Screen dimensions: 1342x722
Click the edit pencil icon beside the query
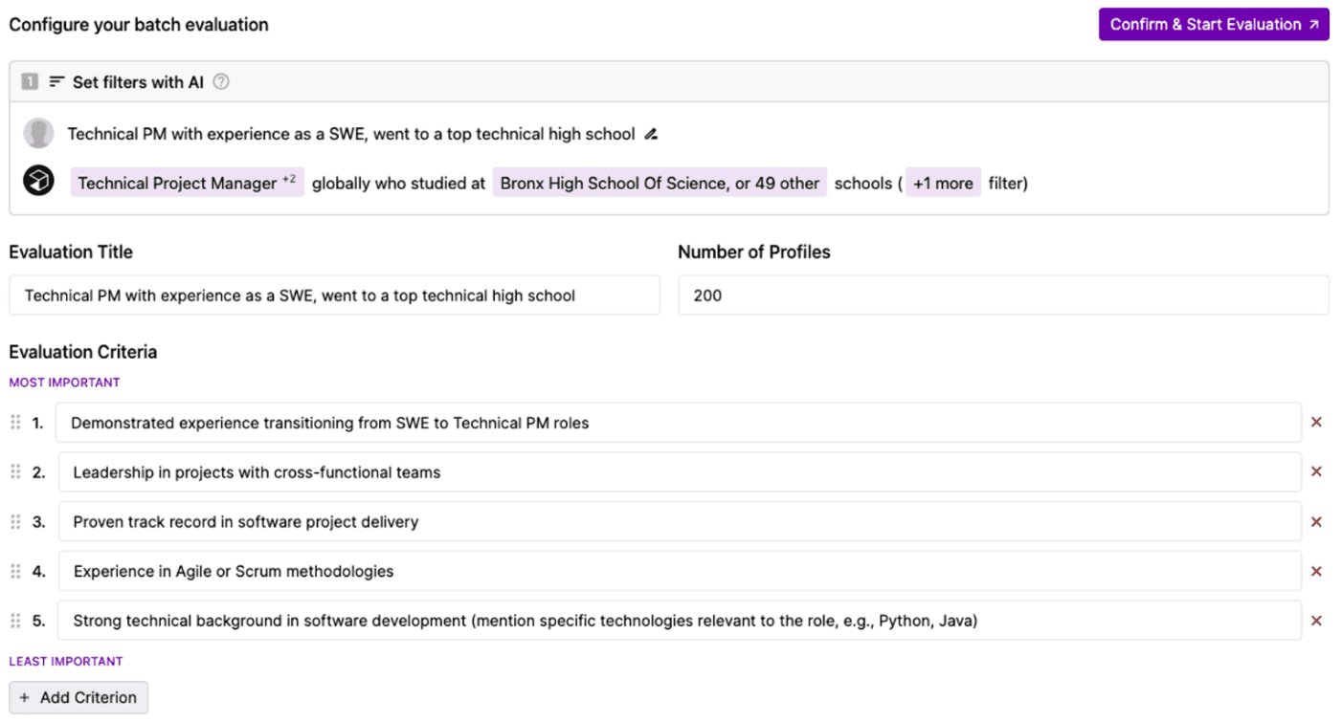pos(651,134)
